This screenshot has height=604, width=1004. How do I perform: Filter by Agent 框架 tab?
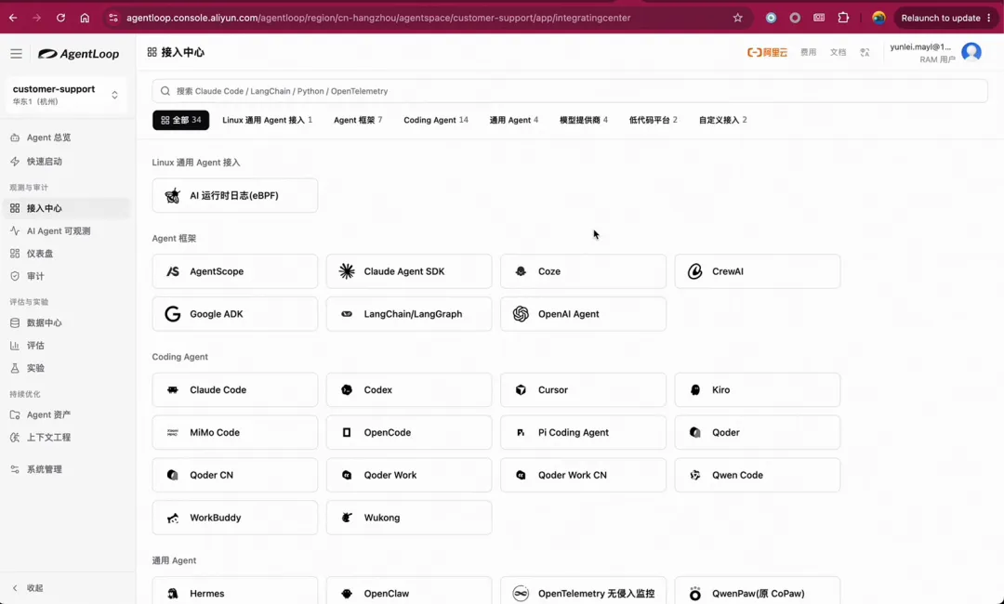pos(358,120)
